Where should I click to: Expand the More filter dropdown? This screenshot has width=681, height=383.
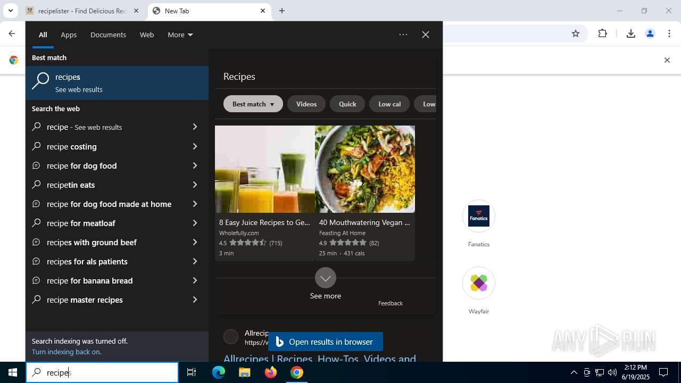(x=180, y=35)
